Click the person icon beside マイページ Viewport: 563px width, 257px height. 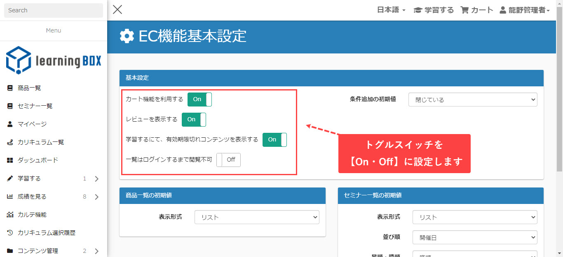click(10, 124)
